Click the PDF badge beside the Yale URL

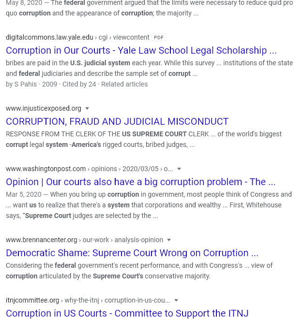tap(159, 37)
